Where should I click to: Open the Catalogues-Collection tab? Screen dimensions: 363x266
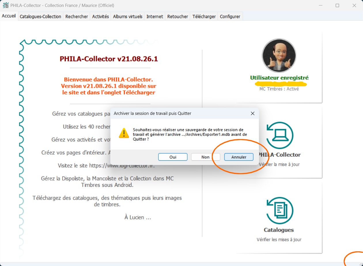coord(40,16)
